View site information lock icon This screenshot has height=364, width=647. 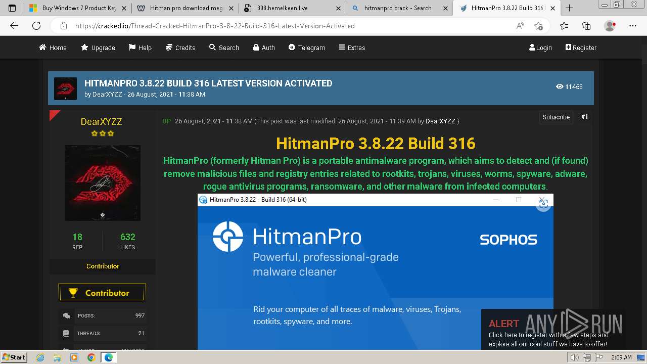click(x=64, y=26)
